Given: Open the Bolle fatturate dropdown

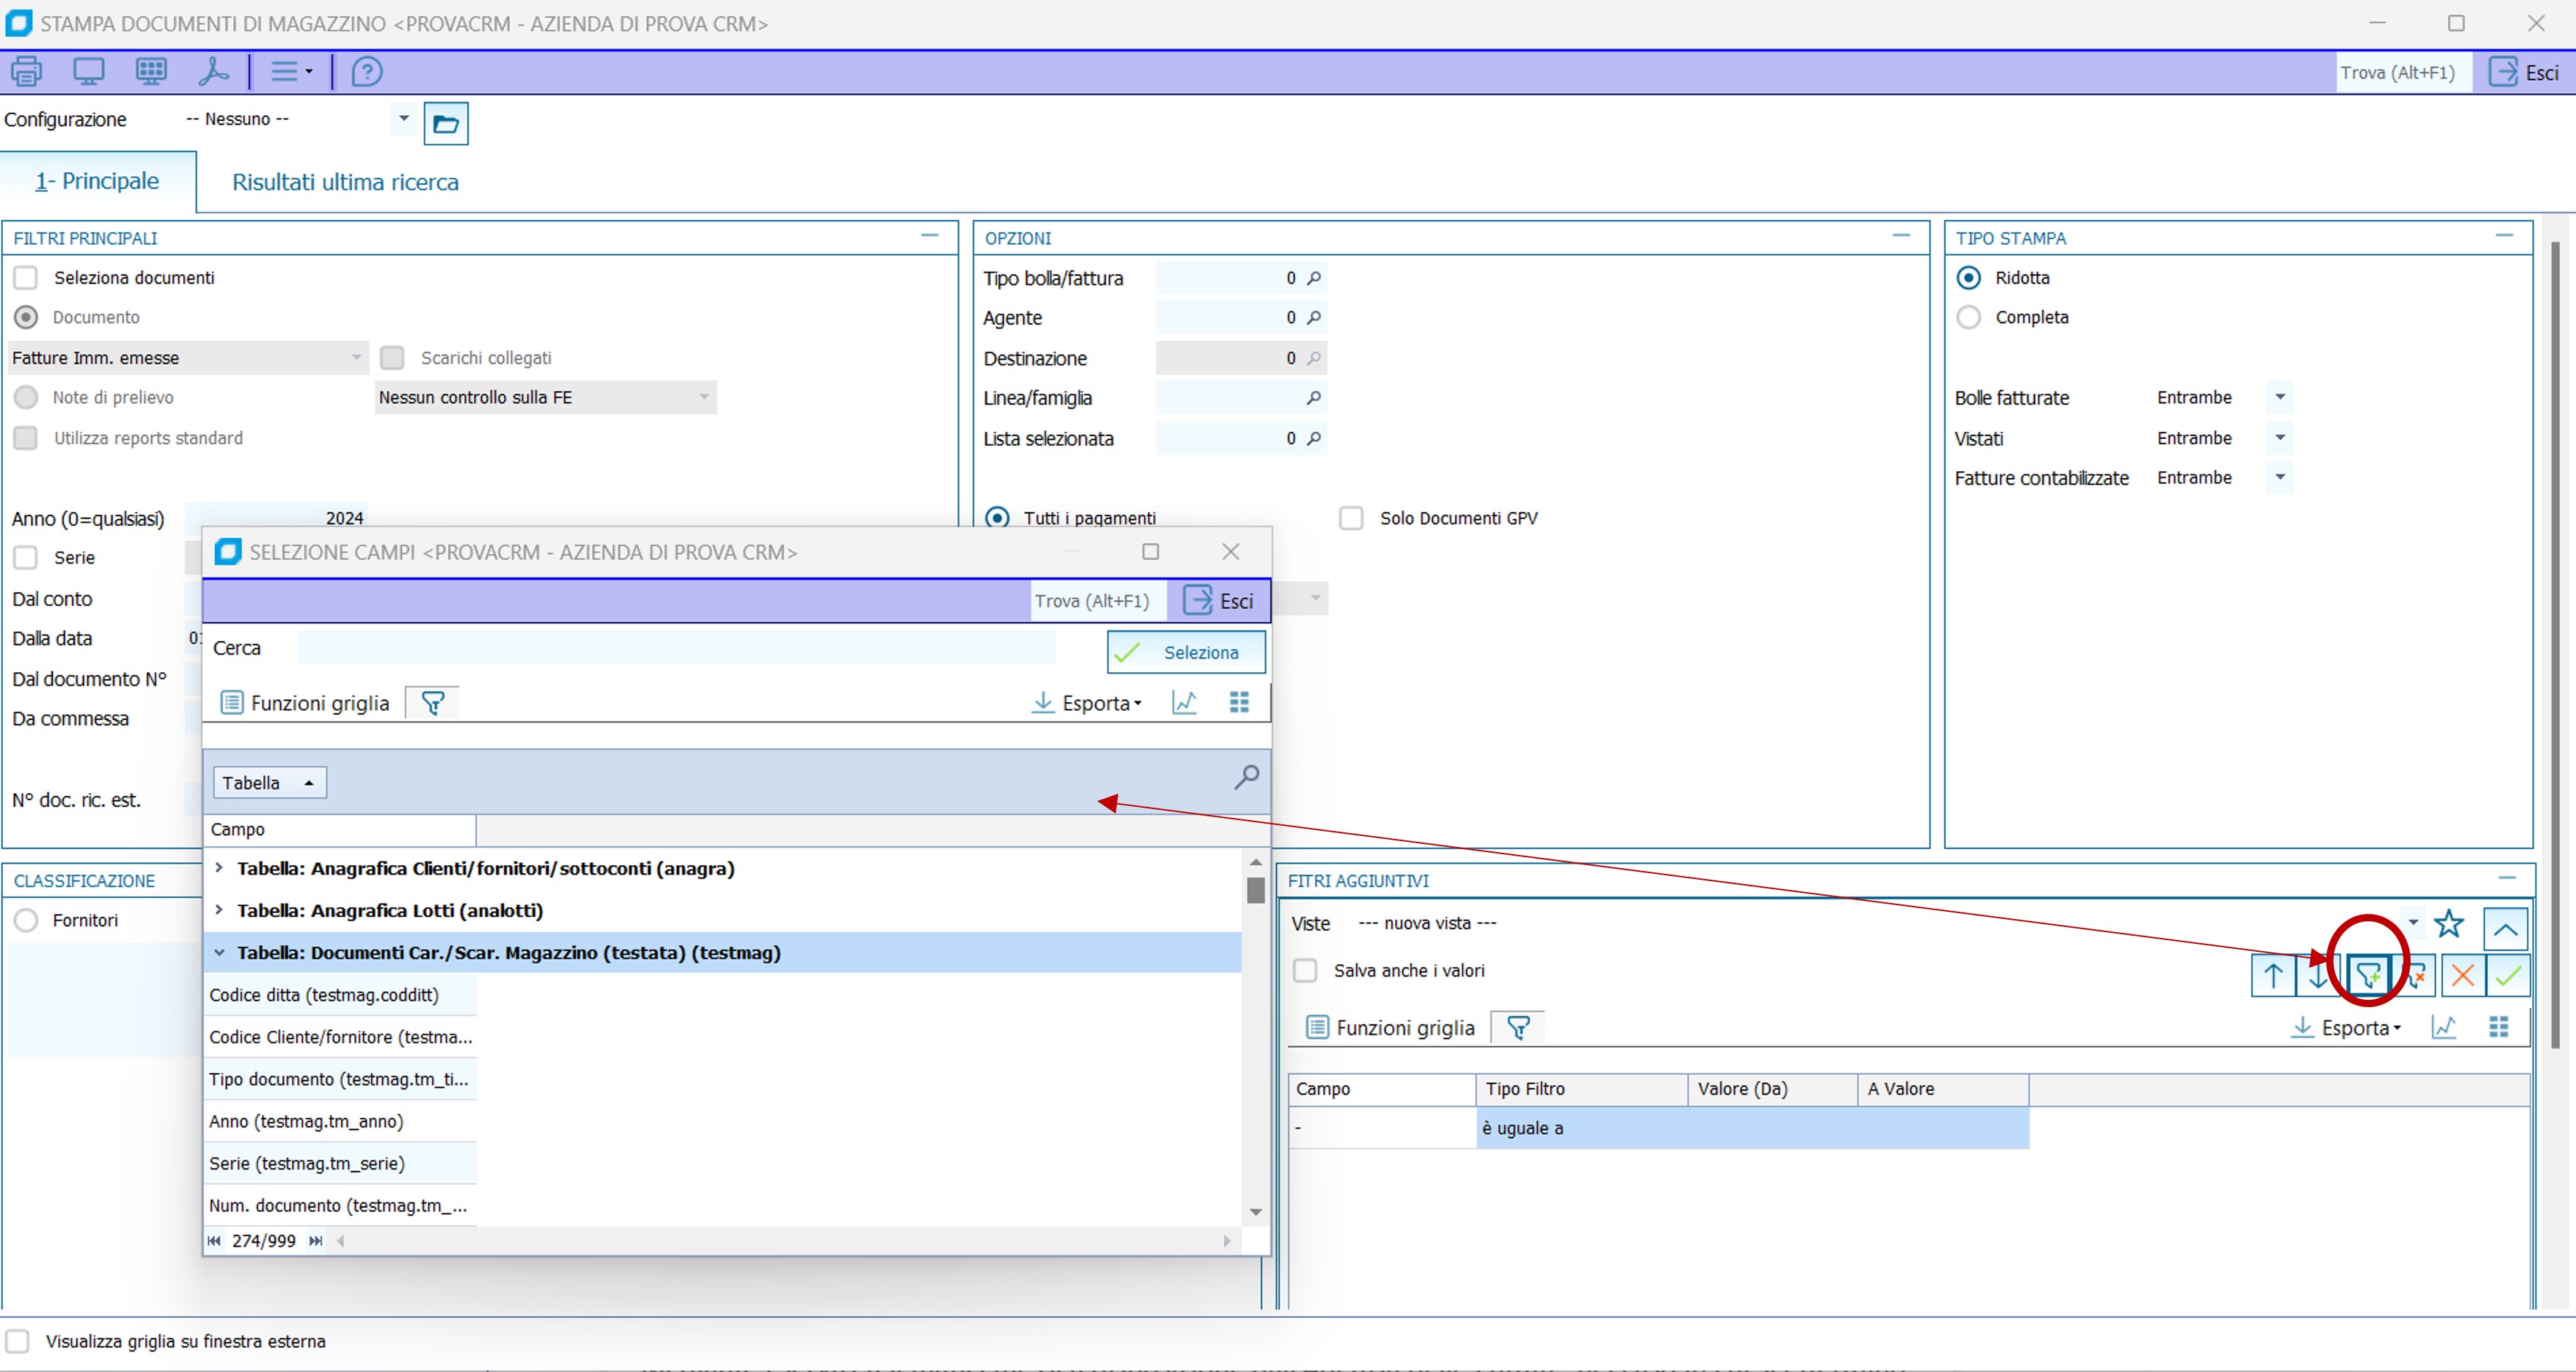Looking at the screenshot, I should click(2280, 398).
